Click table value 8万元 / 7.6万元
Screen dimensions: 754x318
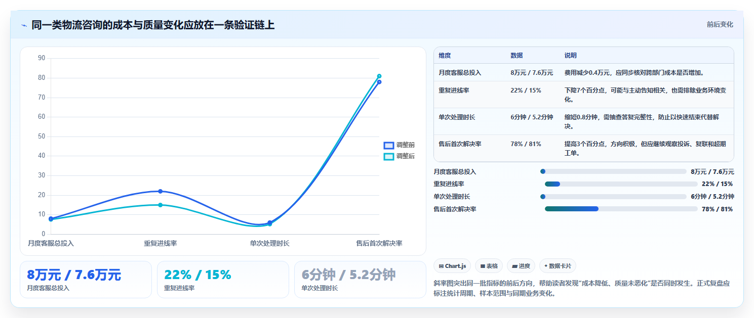point(532,73)
